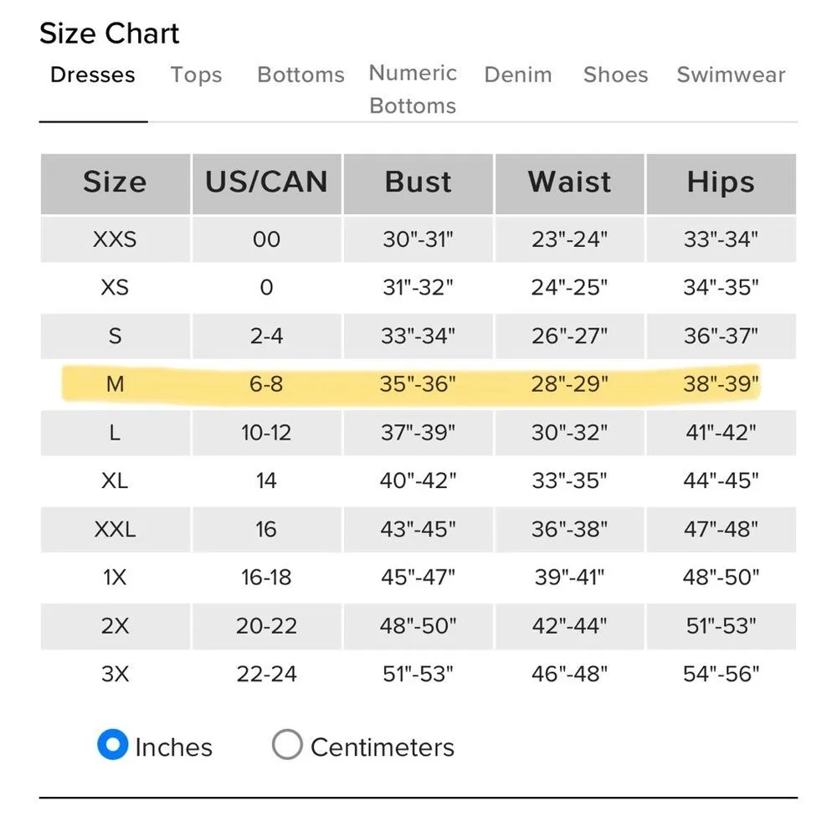Click the XL row bust measurement 40"-42"
This screenshot has width=837, height=837.
pos(418,480)
